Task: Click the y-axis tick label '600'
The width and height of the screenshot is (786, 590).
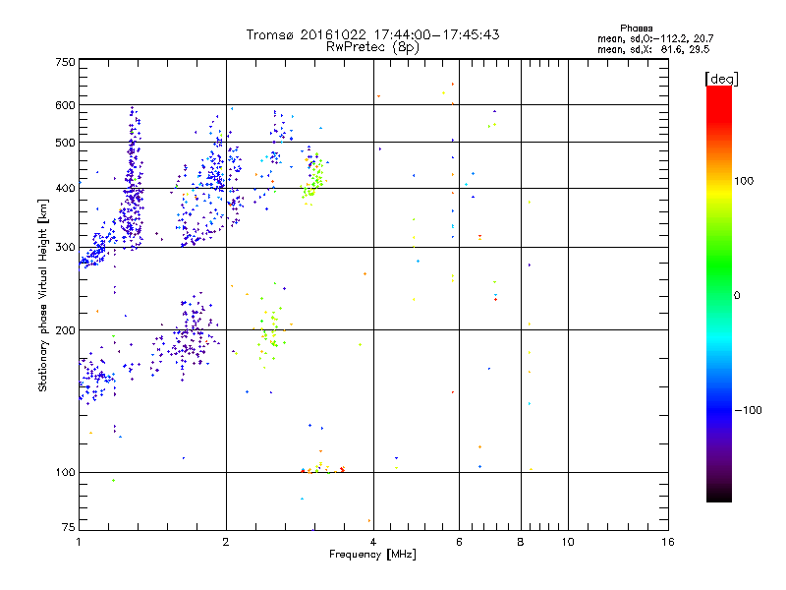Action: (x=65, y=105)
